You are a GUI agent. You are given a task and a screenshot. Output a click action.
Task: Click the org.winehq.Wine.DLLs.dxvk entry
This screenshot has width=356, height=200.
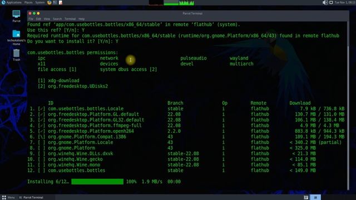(80, 153)
